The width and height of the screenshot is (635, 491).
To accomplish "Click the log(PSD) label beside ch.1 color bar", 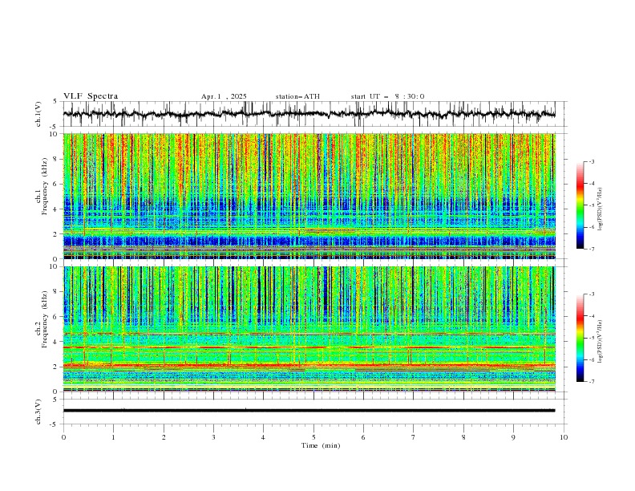I will pyautogui.click(x=601, y=209).
